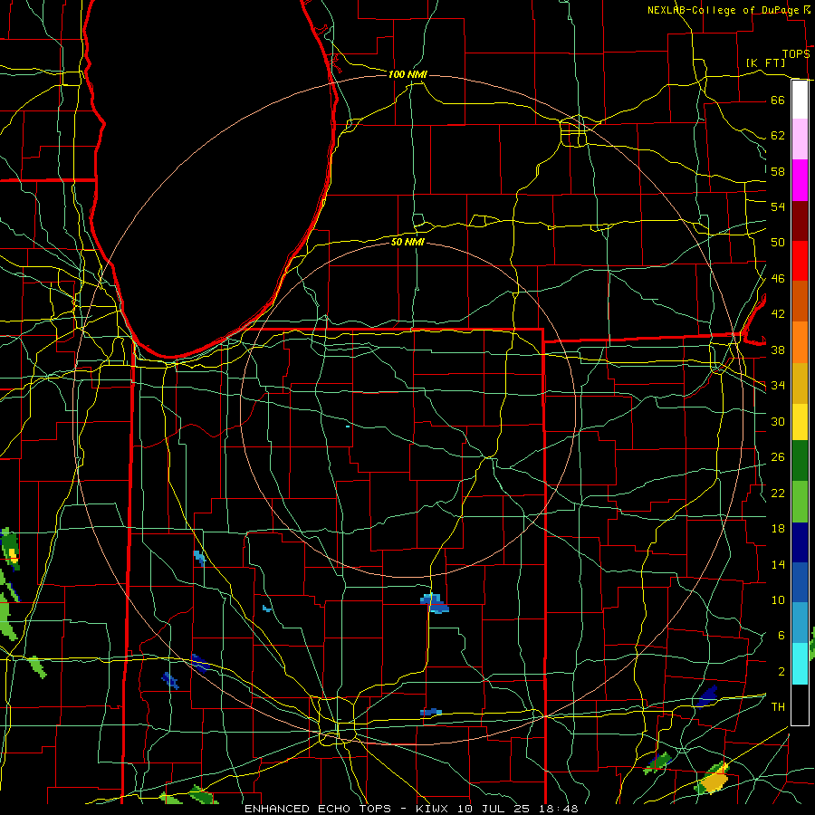Select the yellow 34 K FT legend swatch

click(800, 422)
